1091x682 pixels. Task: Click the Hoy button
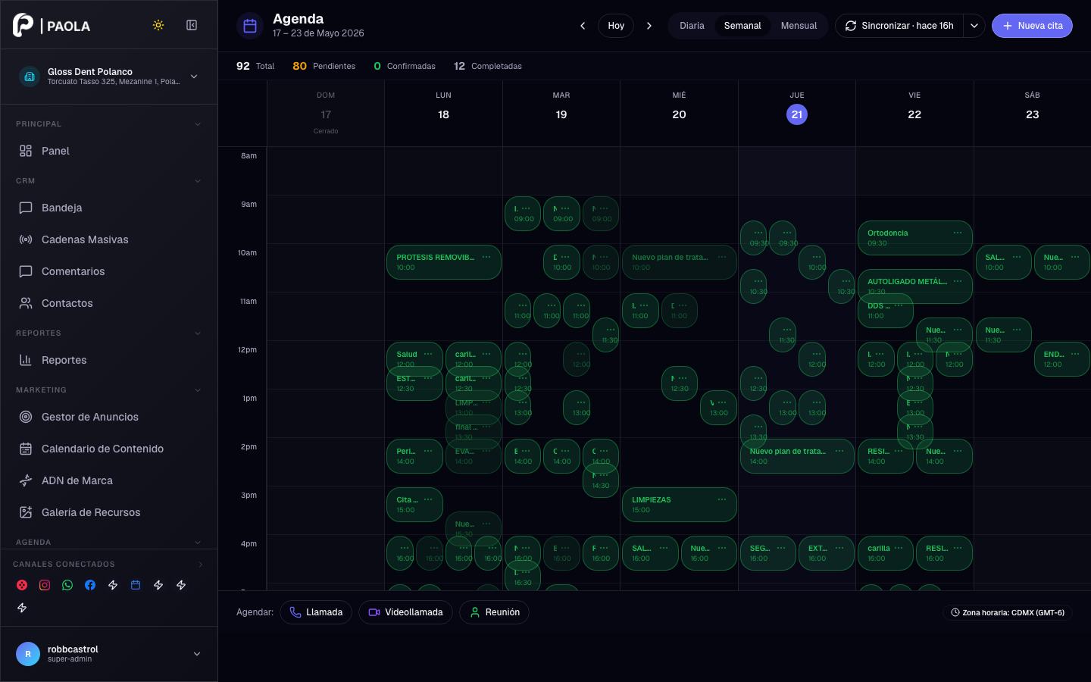point(616,26)
